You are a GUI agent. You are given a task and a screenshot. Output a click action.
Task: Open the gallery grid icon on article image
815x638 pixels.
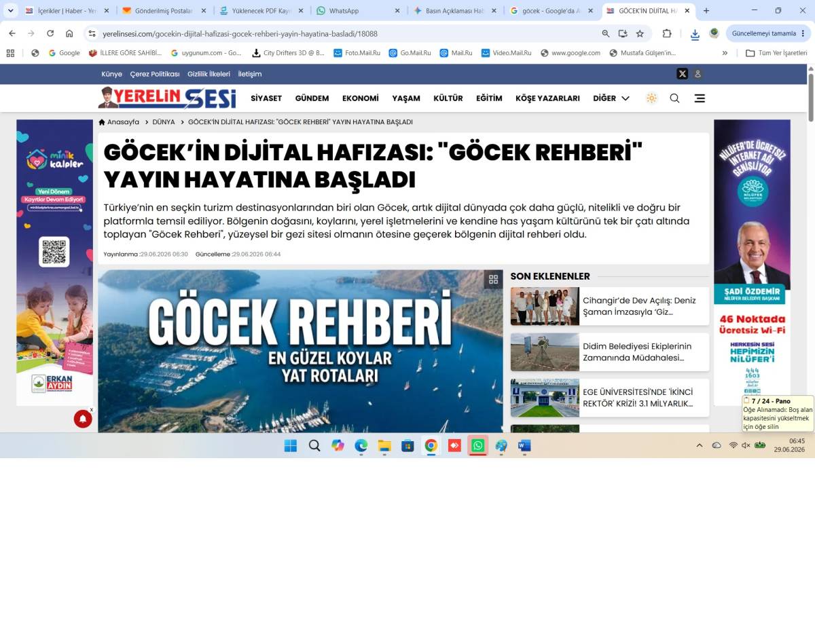click(x=494, y=279)
